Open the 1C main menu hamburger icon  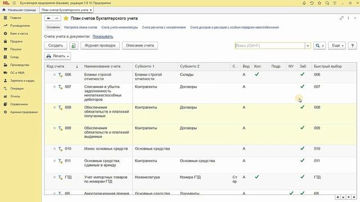pos(14,3)
